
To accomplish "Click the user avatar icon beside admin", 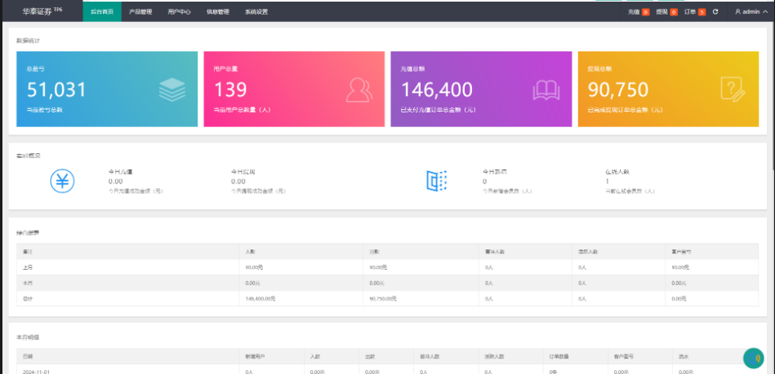I will click(x=738, y=12).
